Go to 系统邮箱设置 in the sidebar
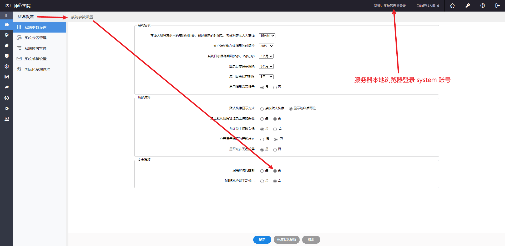The width and height of the screenshot is (505, 246). pyautogui.click(x=36, y=59)
